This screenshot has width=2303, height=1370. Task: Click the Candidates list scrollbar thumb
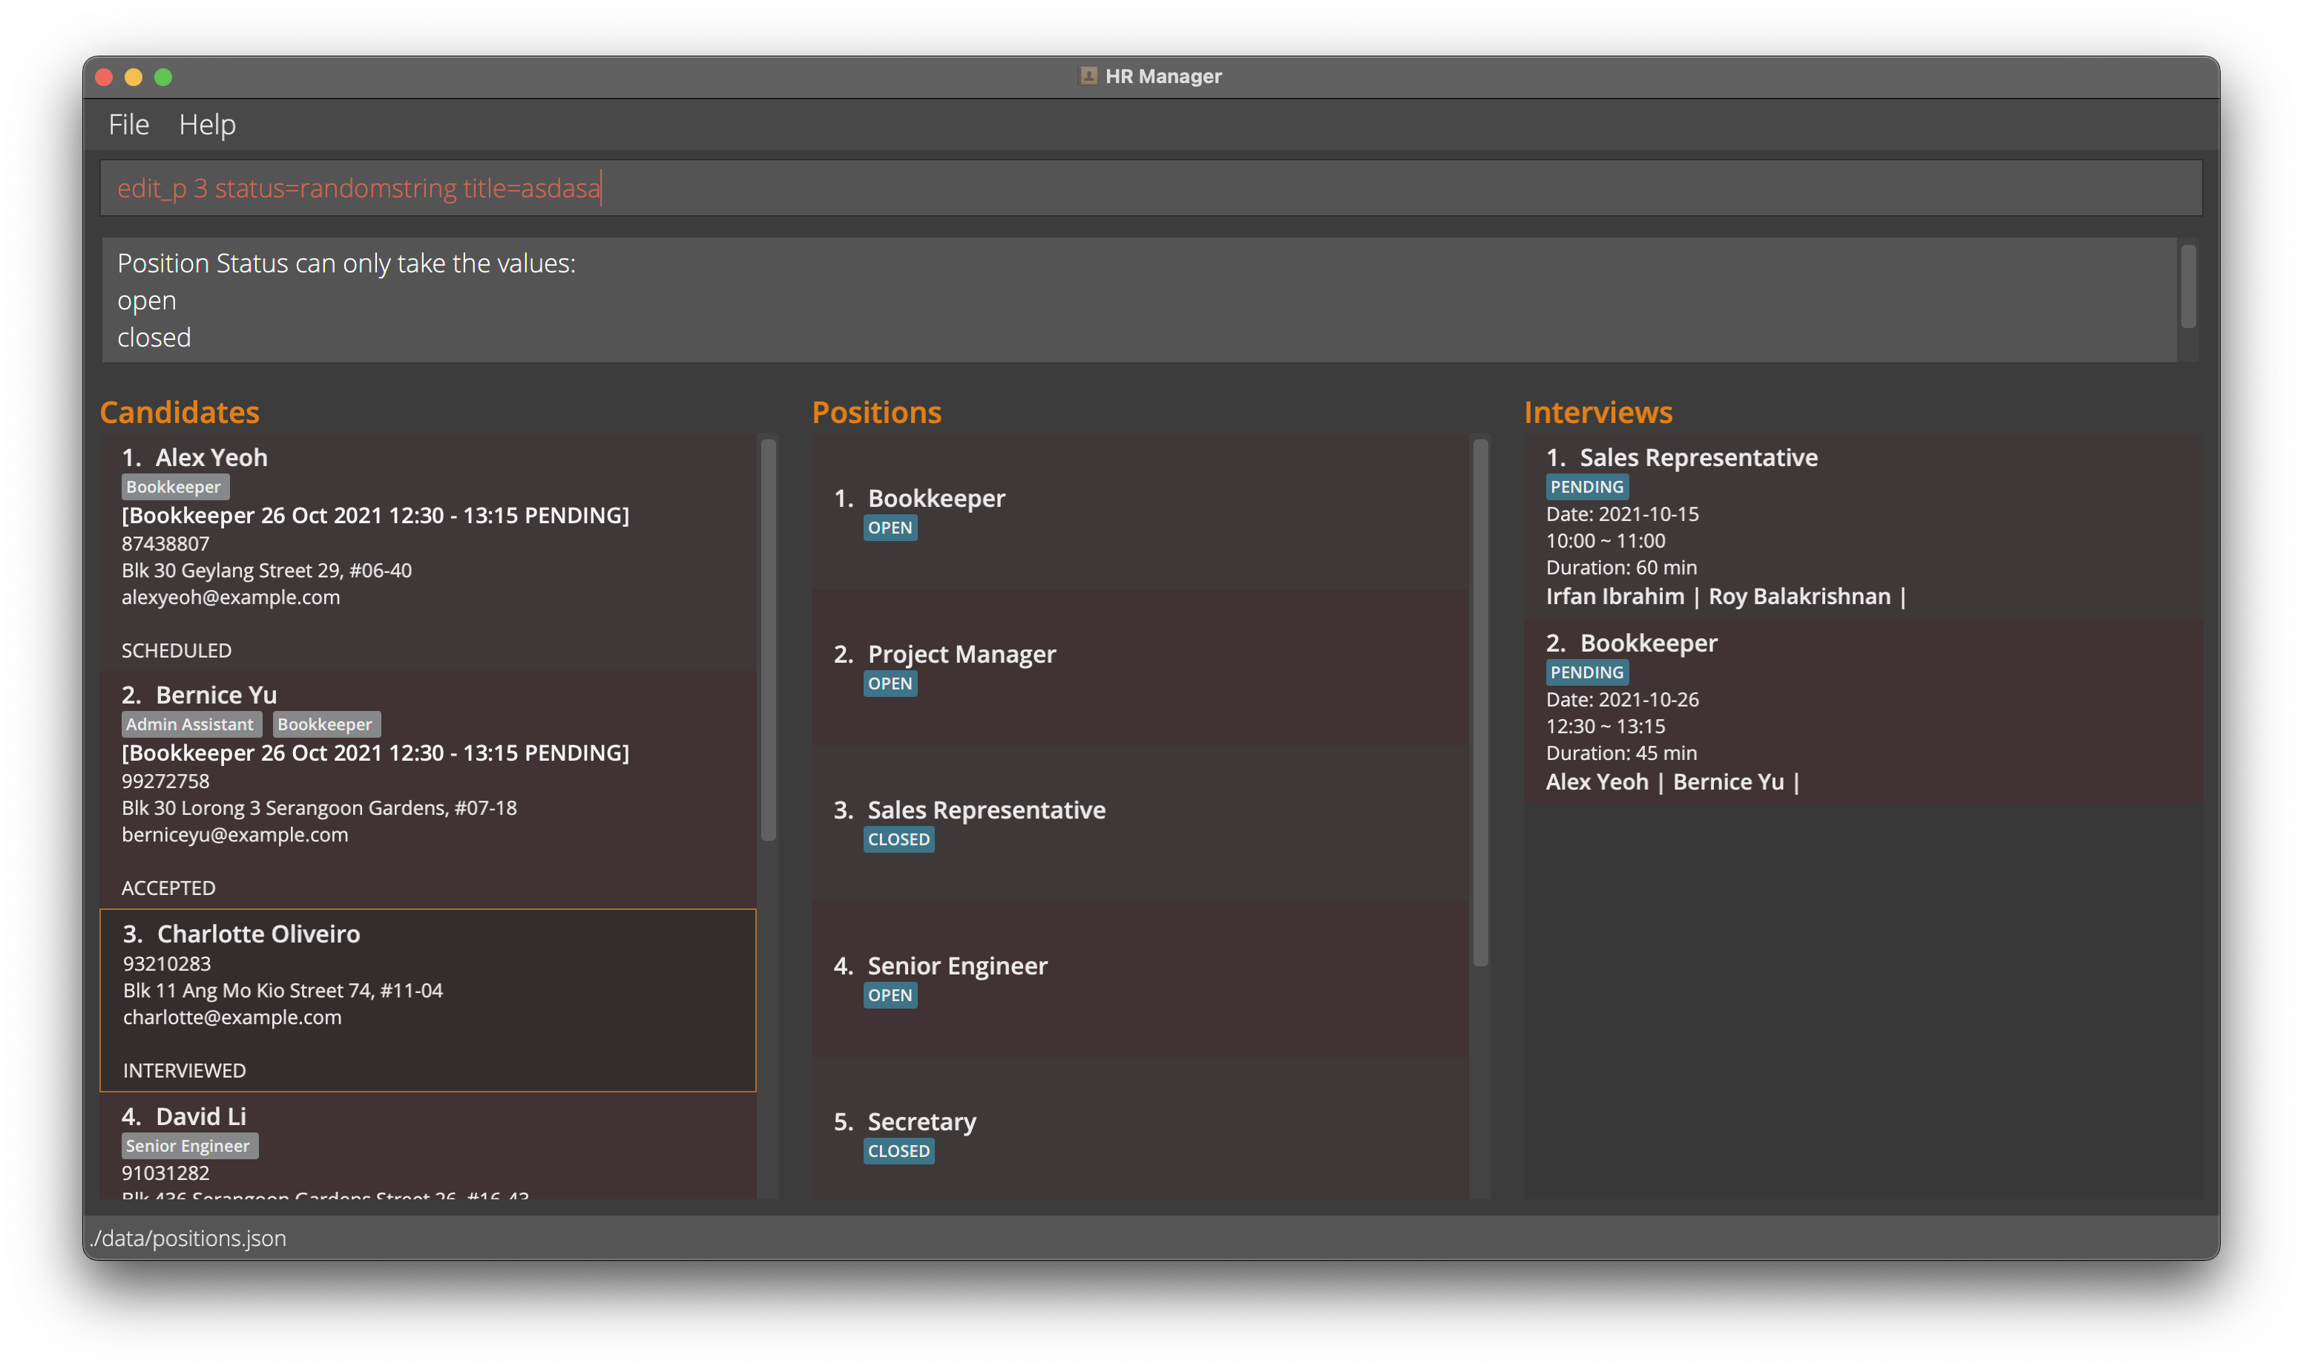click(768, 639)
